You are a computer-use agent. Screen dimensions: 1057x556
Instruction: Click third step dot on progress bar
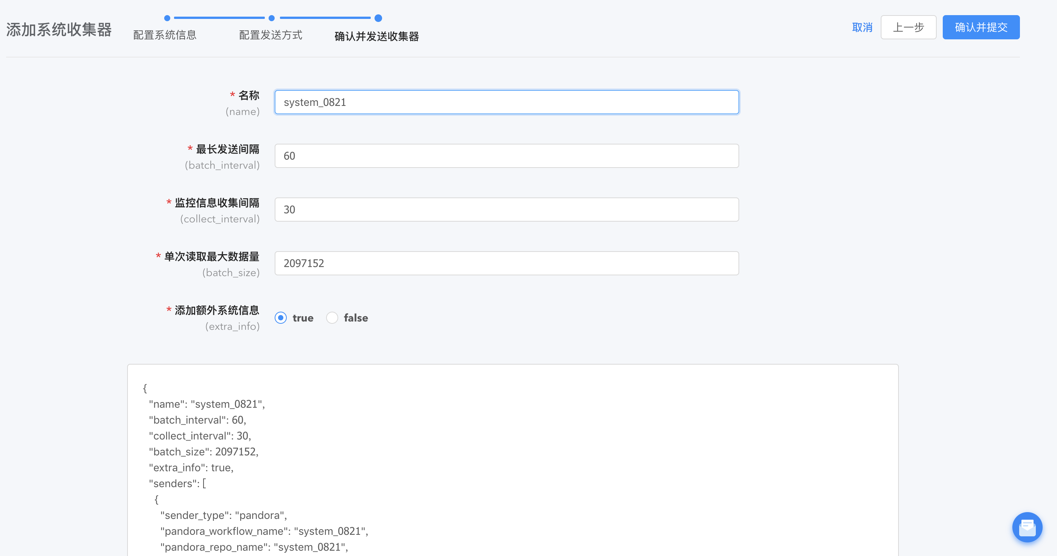pos(378,18)
